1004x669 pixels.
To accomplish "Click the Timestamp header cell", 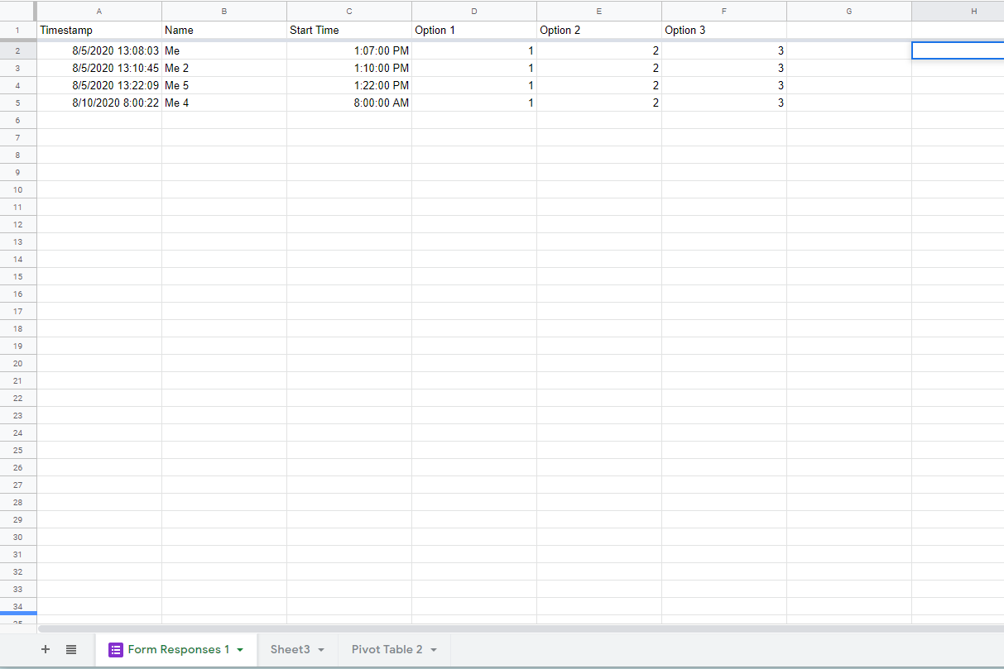I will point(98,30).
